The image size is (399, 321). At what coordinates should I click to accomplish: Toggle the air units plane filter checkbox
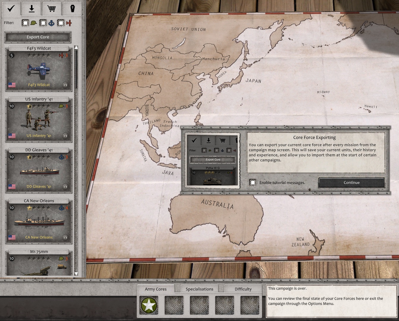[61, 23]
